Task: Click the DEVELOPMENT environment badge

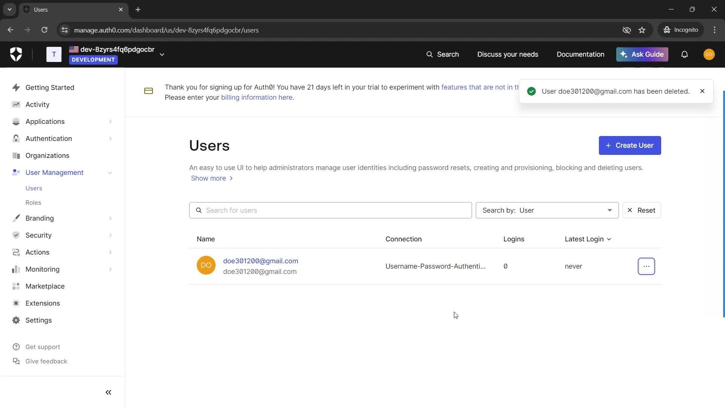Action: (93, 60)
